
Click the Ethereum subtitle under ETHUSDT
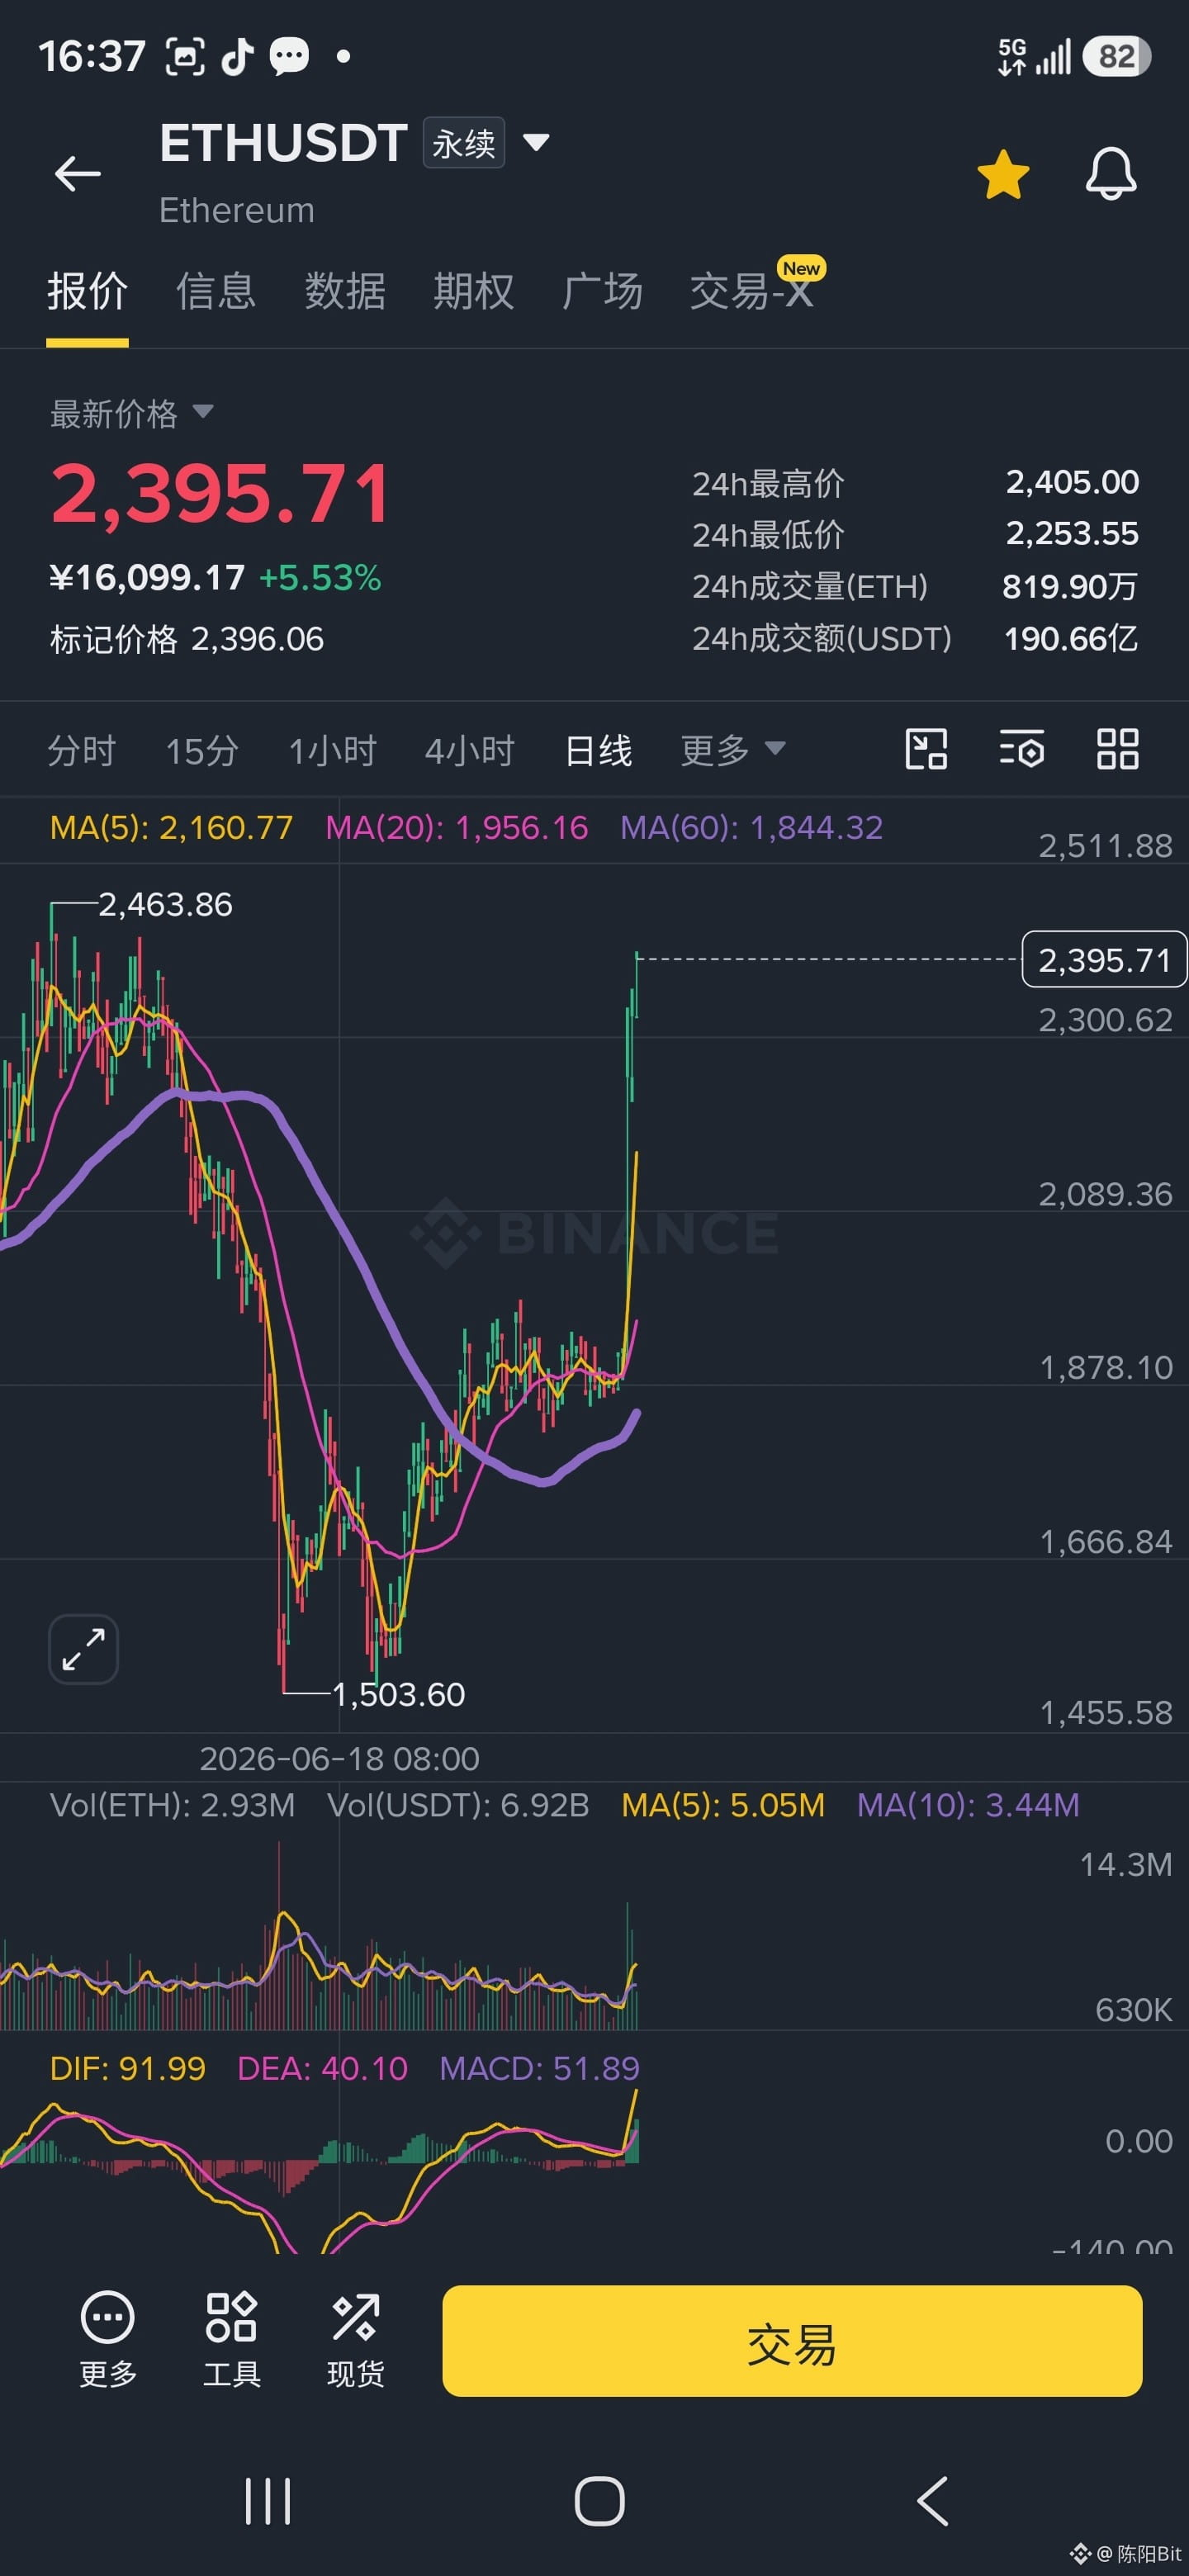237,211
